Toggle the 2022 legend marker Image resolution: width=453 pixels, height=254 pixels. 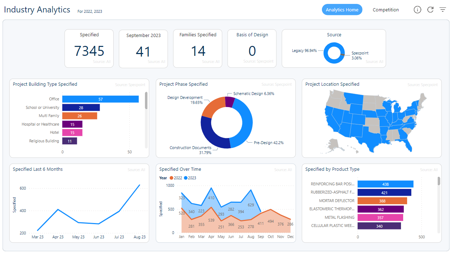point(172,178)
